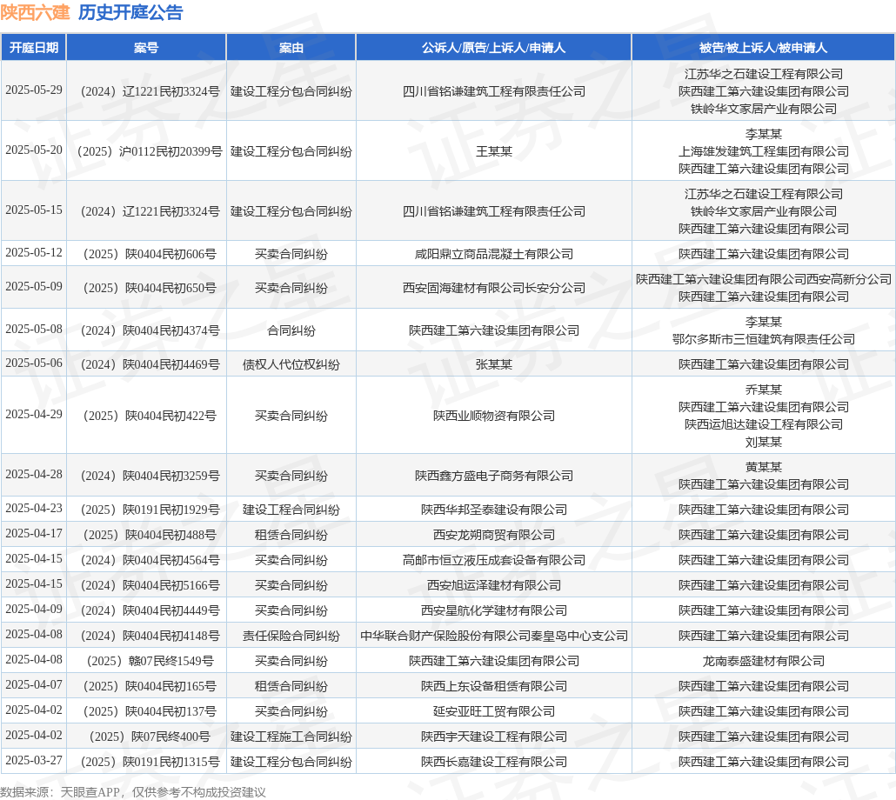The image size is (896, 800).
Task: Click case number (2025)赣07民终1549号
Action: tap(149, 661)
